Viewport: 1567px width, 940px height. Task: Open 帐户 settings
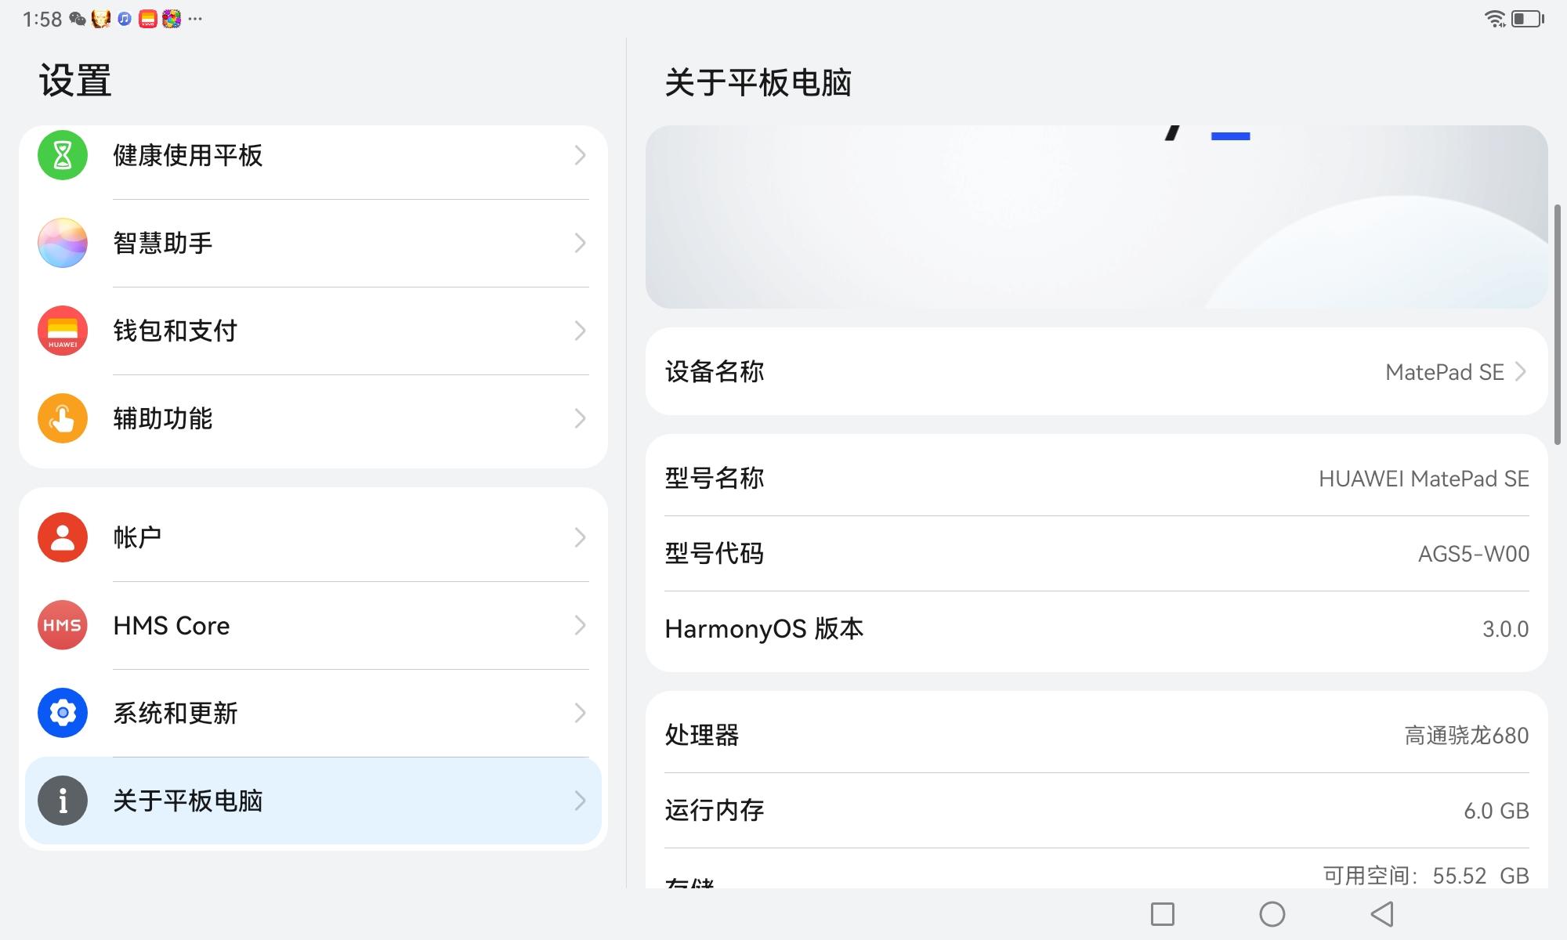point(313,537)
